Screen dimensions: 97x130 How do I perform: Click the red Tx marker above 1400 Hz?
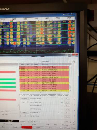11,21
